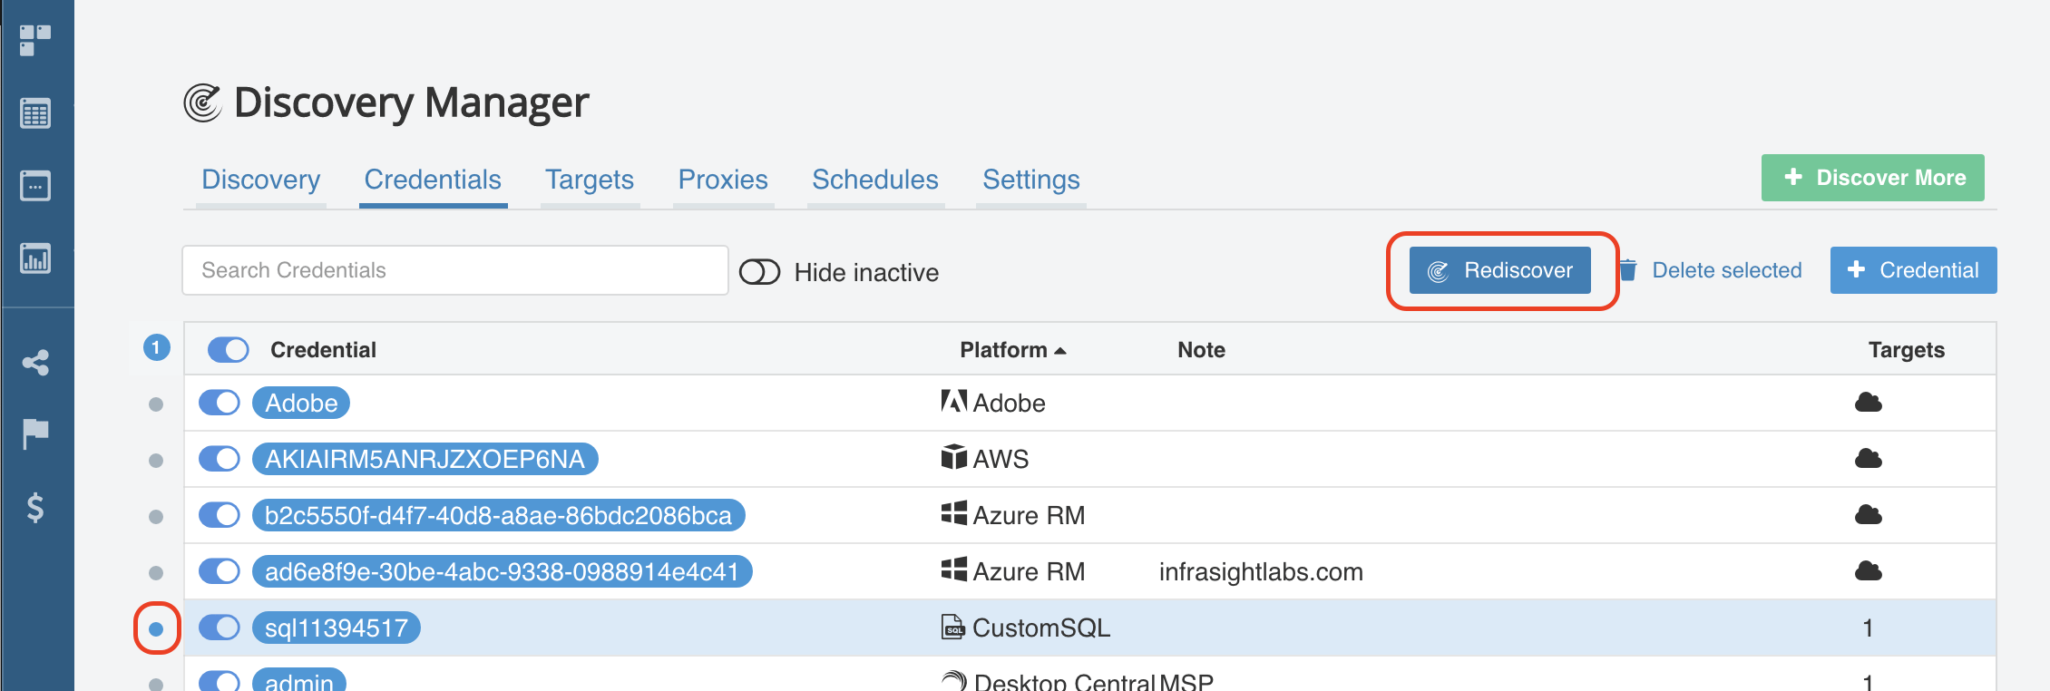2050x691 pixels.
Task: Click target count 1 in CustomSQL row
Action: (1868, 628)
